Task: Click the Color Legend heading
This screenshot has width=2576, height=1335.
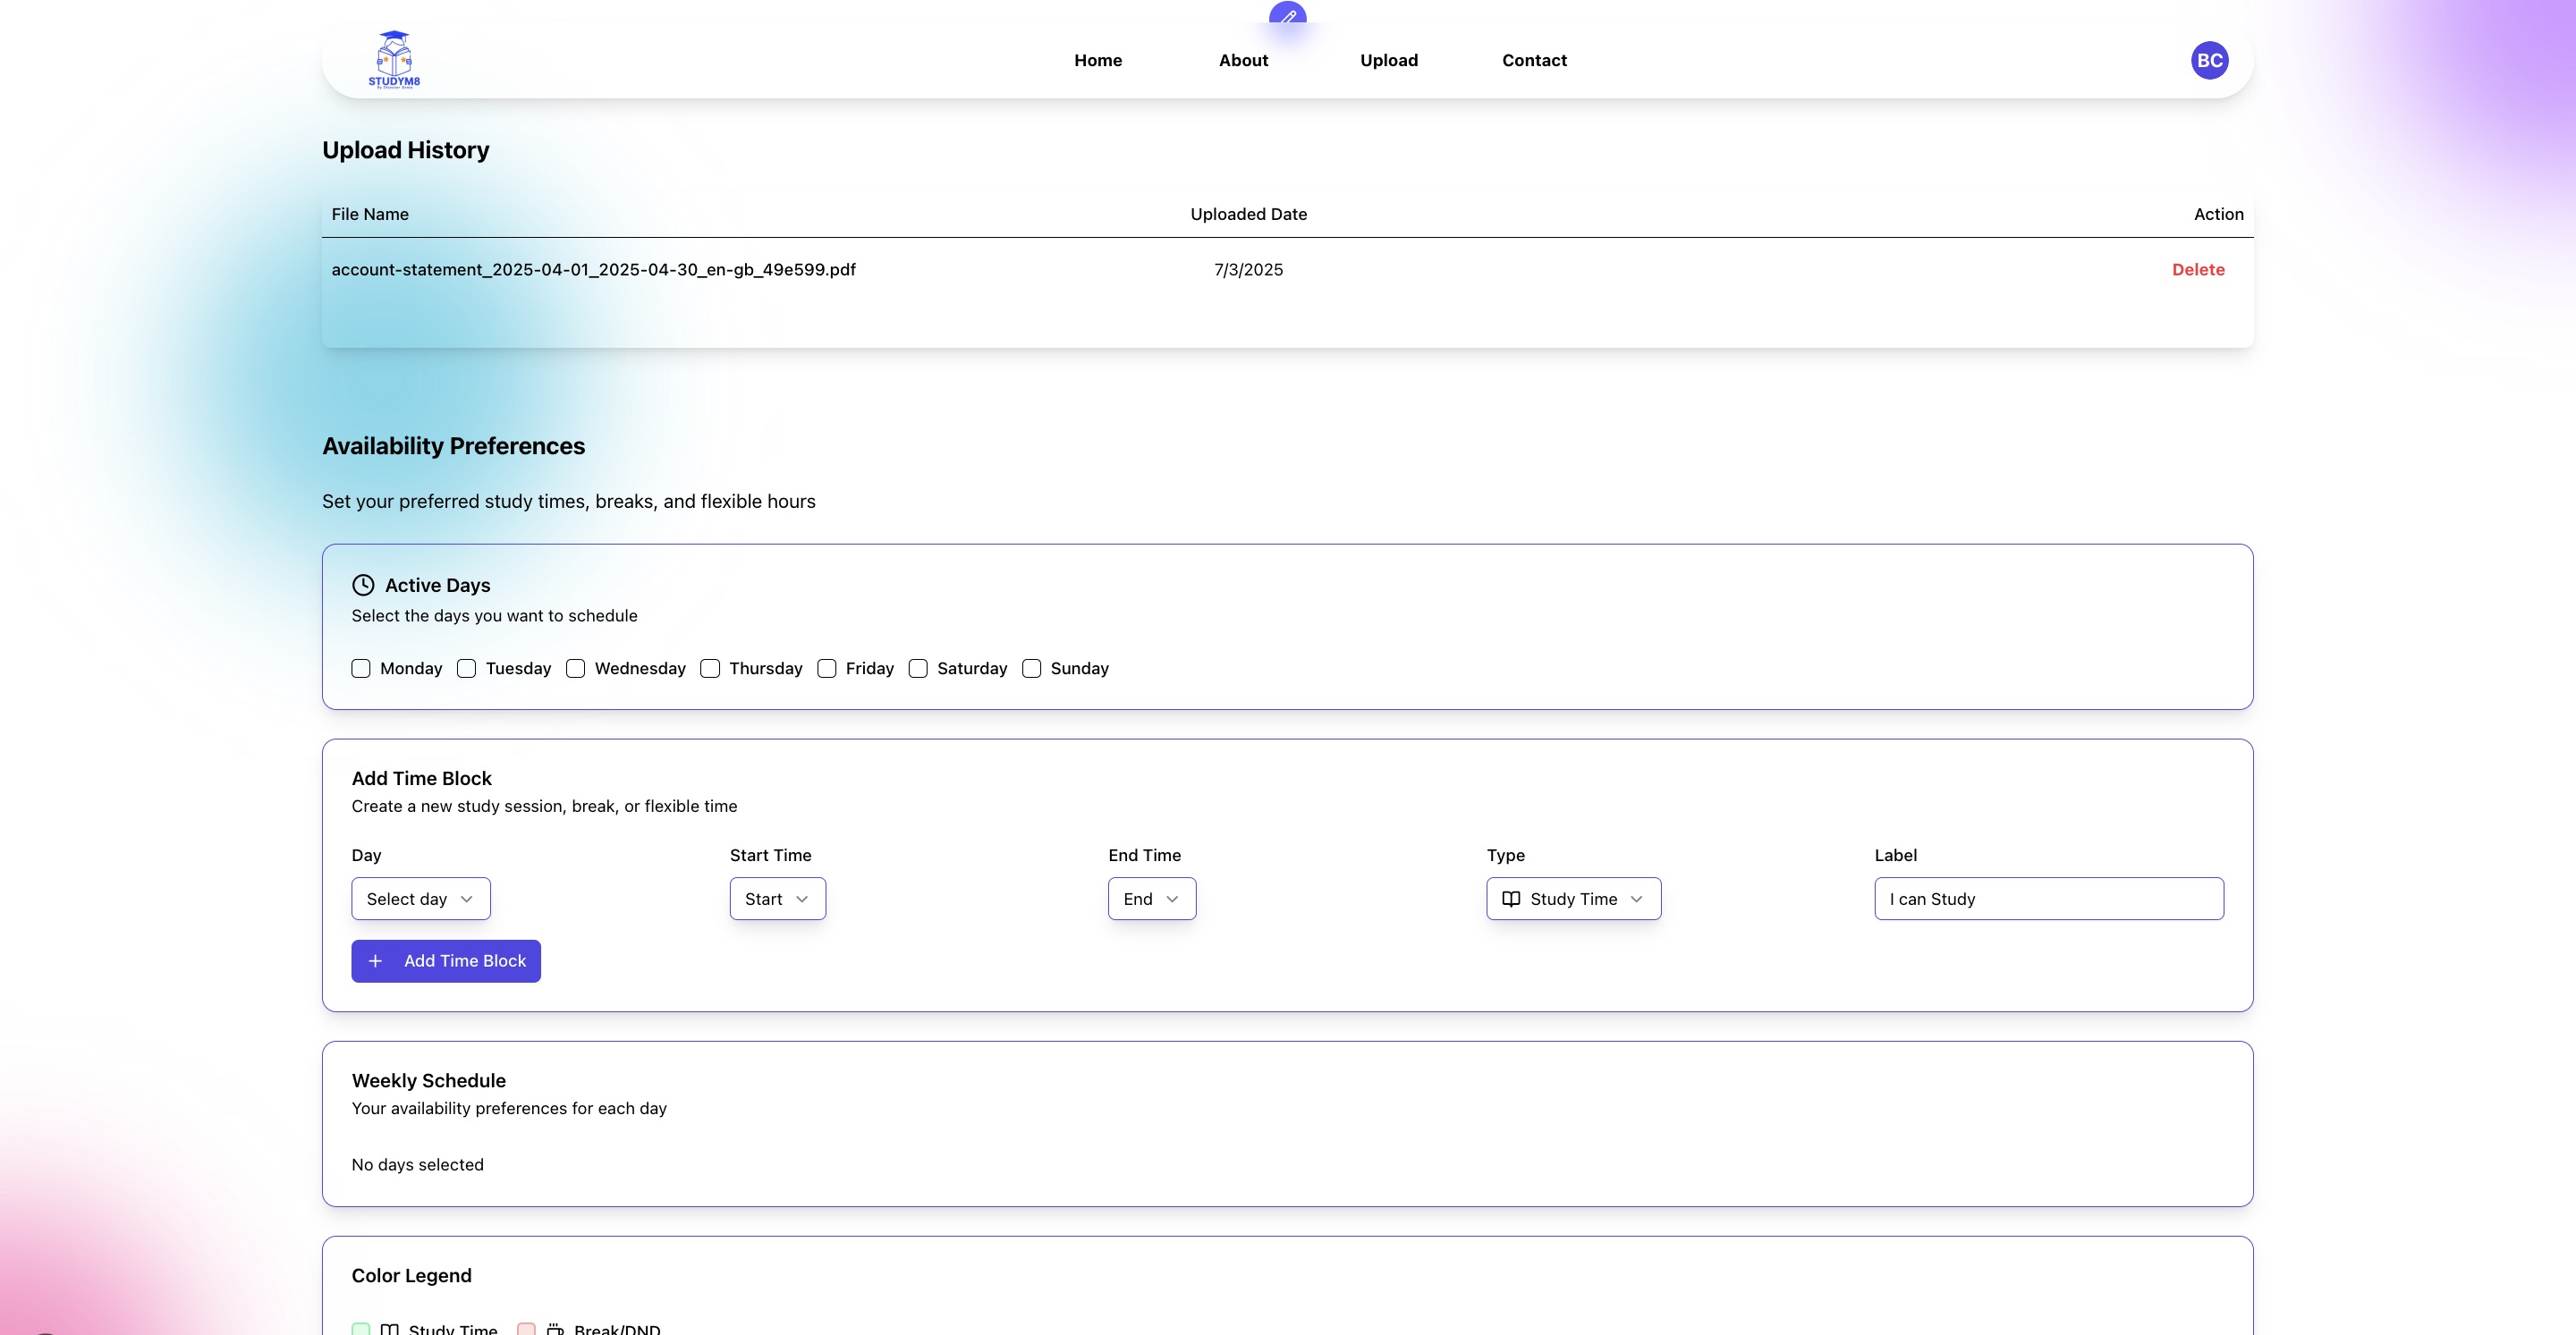Action: point(412,1276)
